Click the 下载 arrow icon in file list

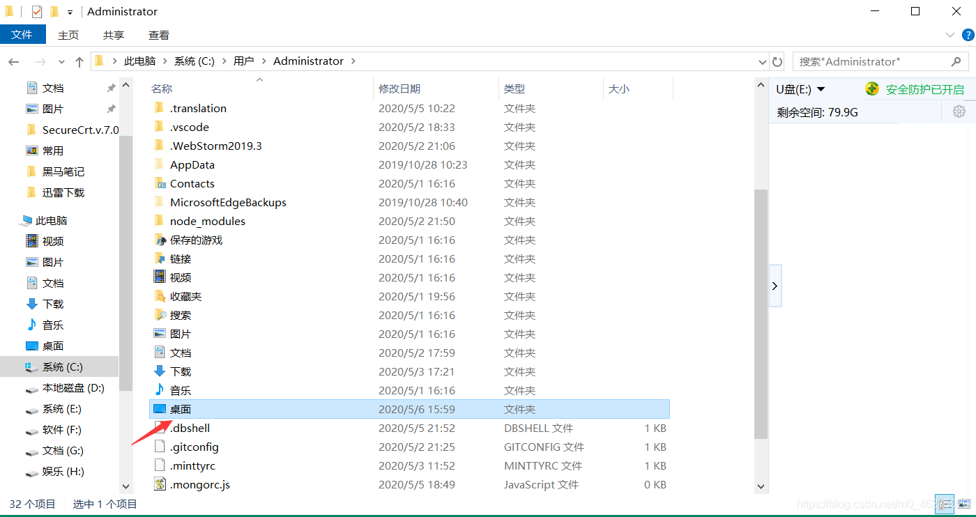(160, 371)
